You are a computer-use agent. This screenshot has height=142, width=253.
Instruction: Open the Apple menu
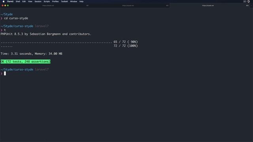tap(4, 2)
